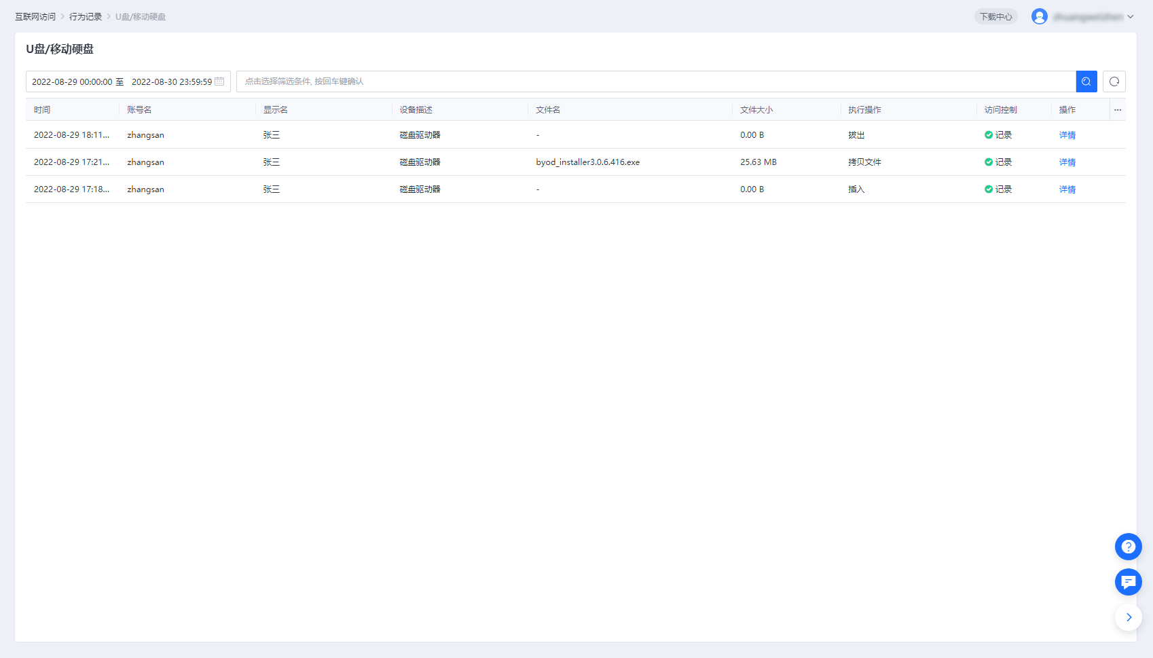Focus the filter condition search field
The width and height of the screenshot is (1153, 658).
656,81
